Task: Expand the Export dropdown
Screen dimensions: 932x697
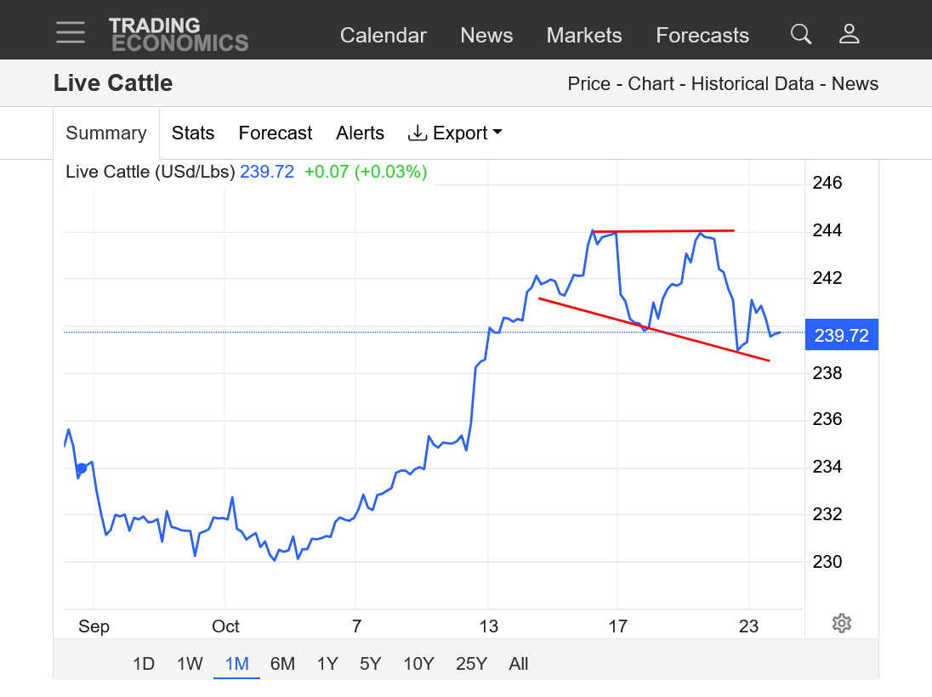Action: (x=455, y=133)
